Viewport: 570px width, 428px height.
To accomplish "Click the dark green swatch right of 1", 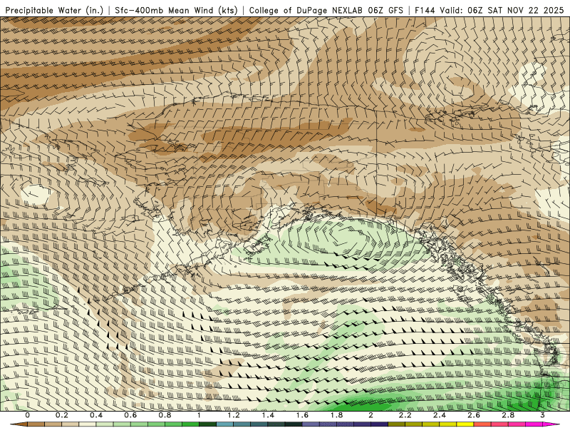I will (207, 424).
